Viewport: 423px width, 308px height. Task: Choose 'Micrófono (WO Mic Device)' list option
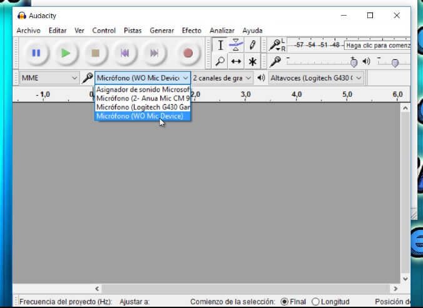pyautogui.click(x=143, y=116)
